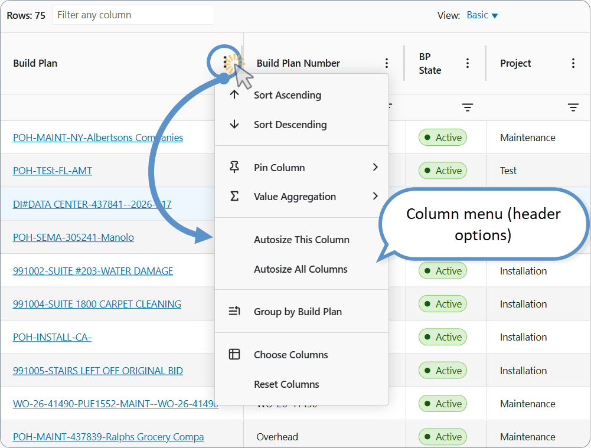Open POH-MAINT-NY-Albertsons Companies link
This screenshot has height=448, width=591.
tap(98, 138)
